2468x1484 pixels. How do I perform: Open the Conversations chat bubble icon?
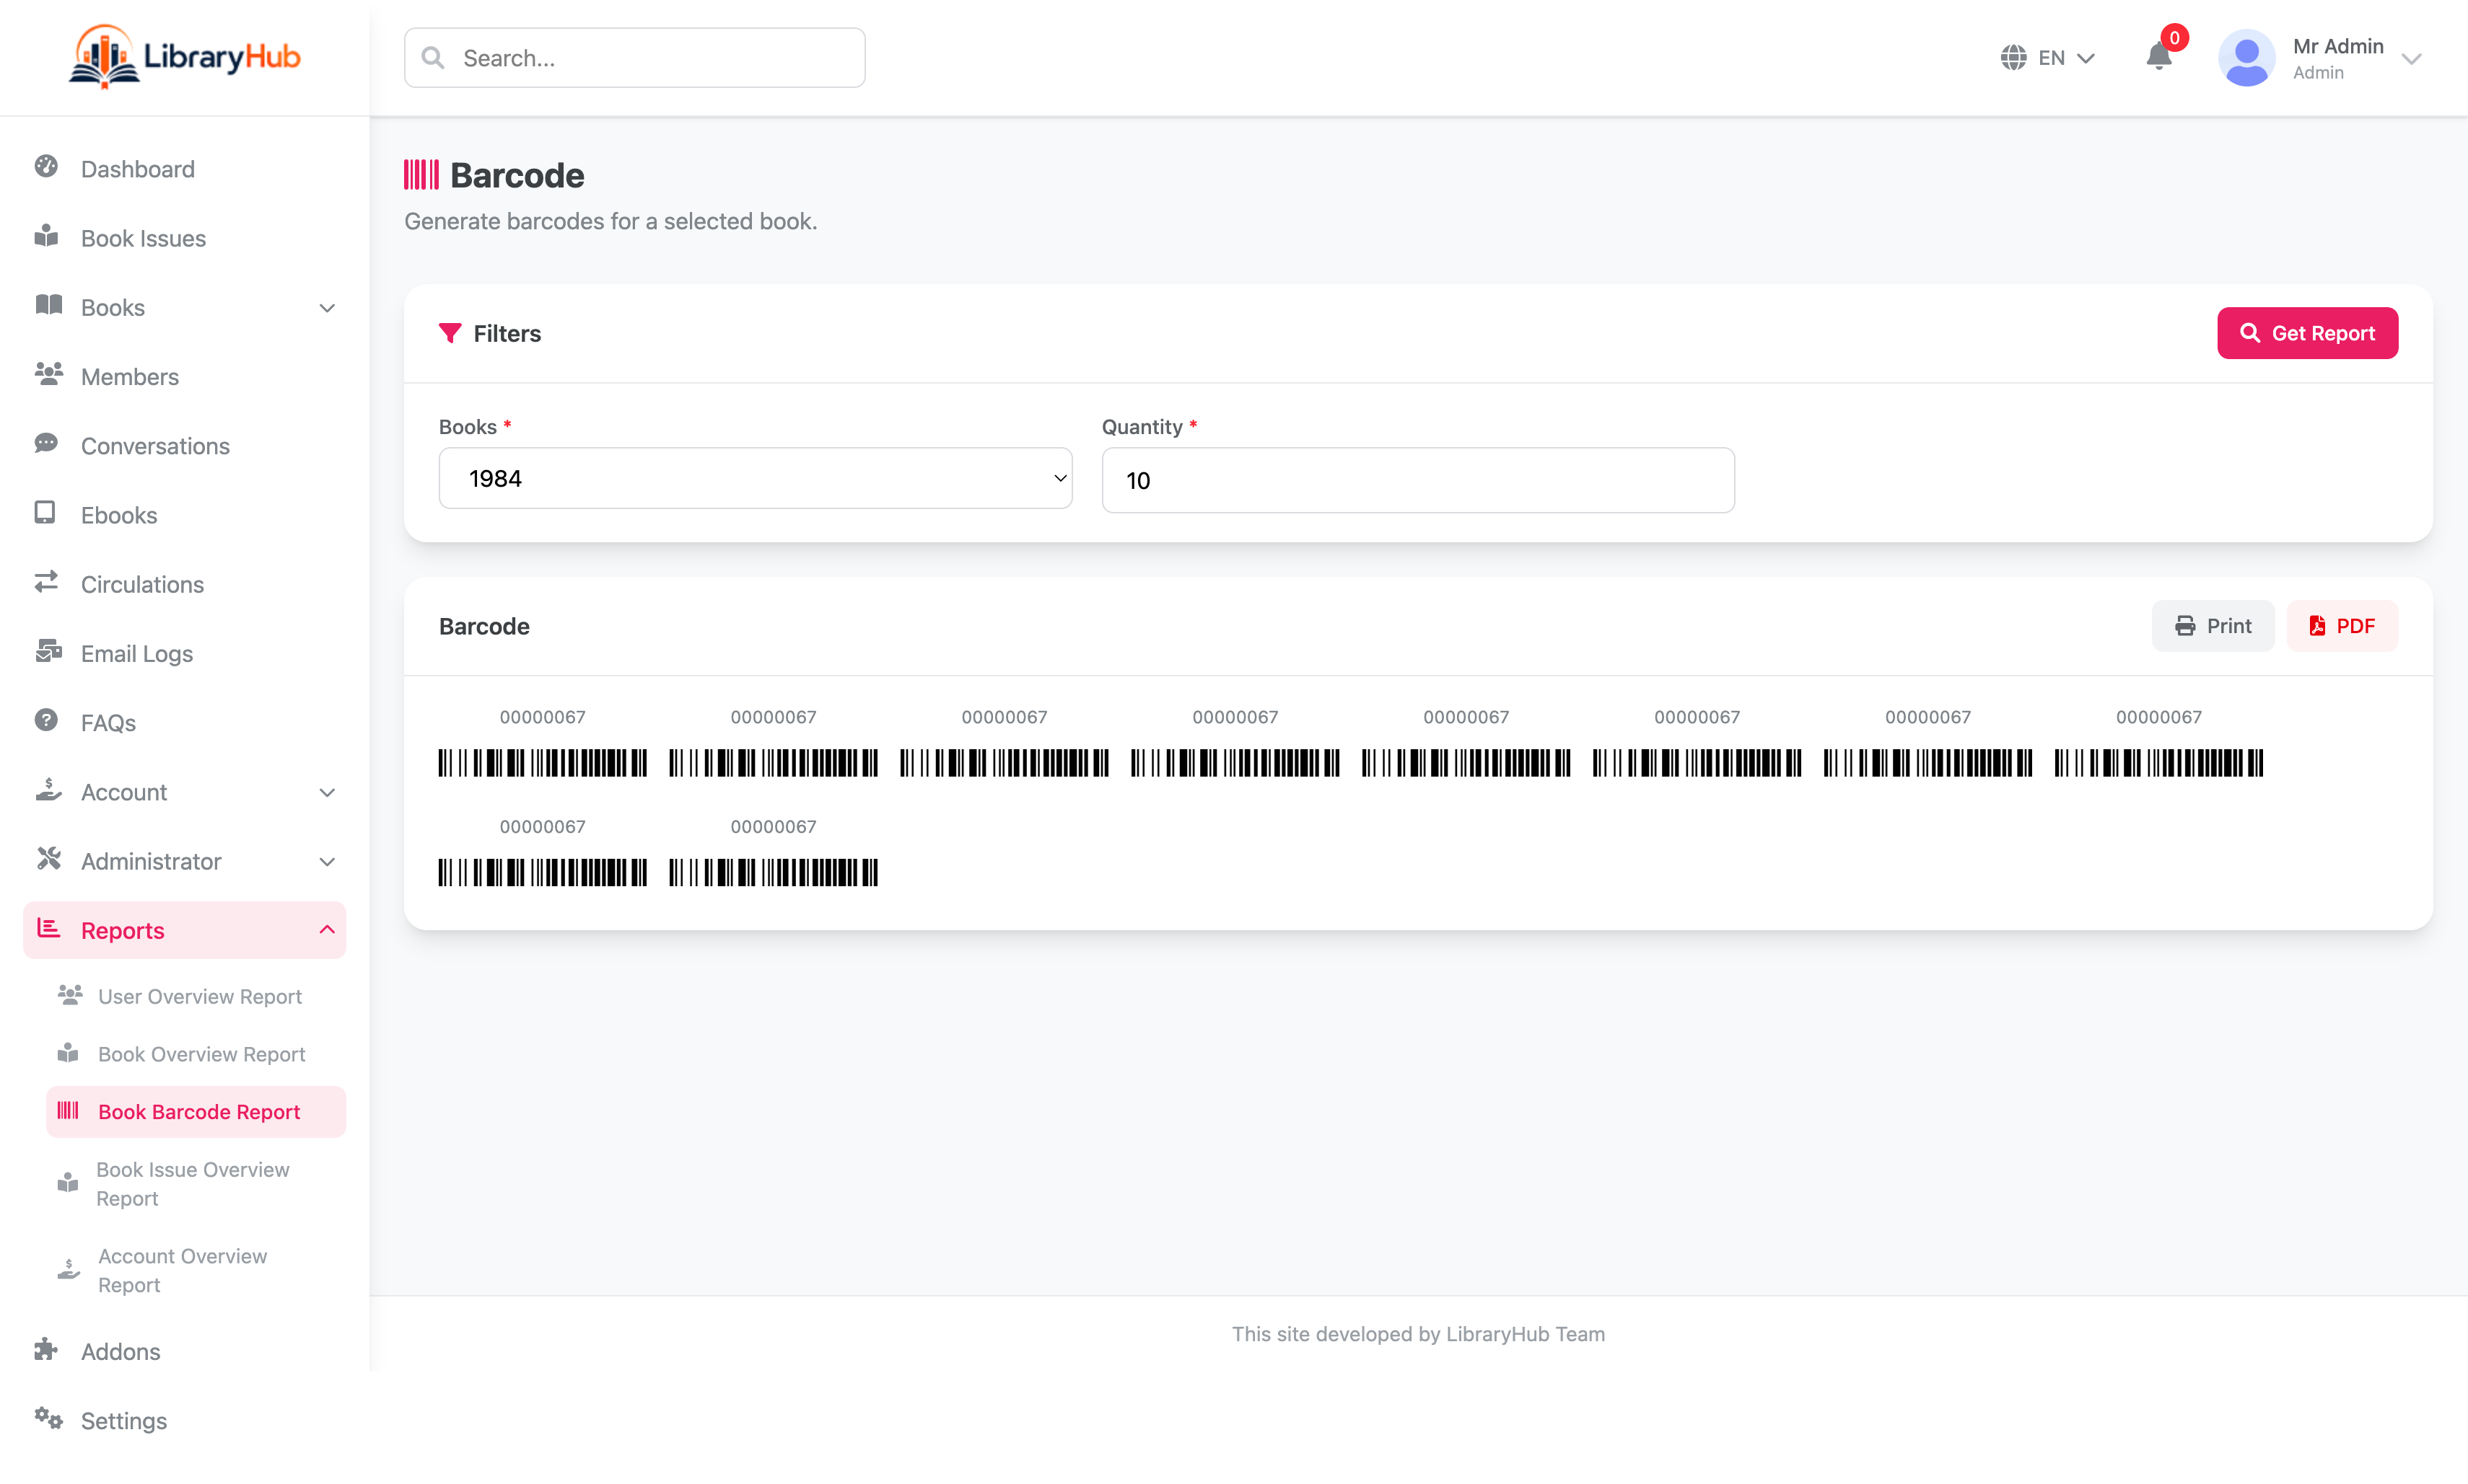[46, 443]
